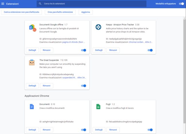Click the scrollbar up arrow
This screenshot has width=186, height=134.
click(184, 18)
